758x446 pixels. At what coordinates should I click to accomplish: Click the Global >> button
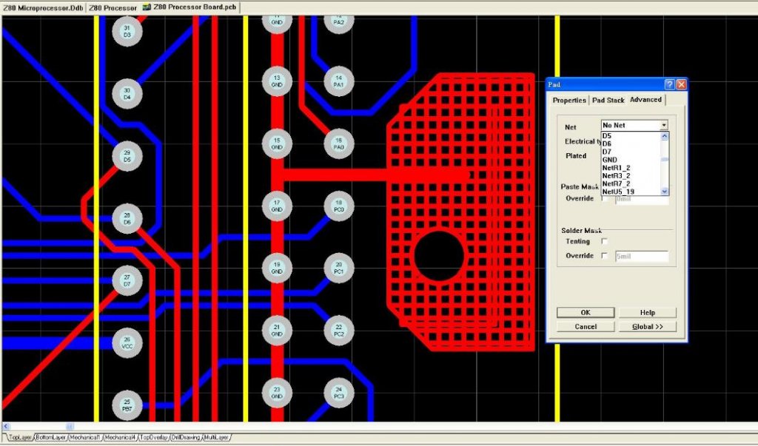click(649, 326)
